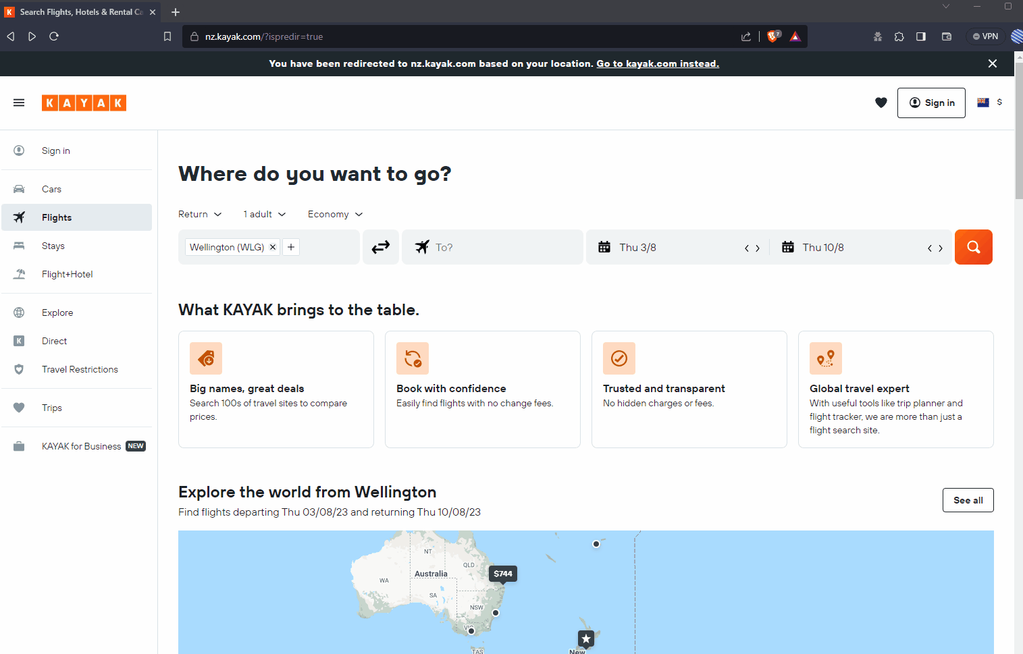1023x654 pixels.
Task: Click the share page icon in address bar
Action: click(x=746, y=36)
